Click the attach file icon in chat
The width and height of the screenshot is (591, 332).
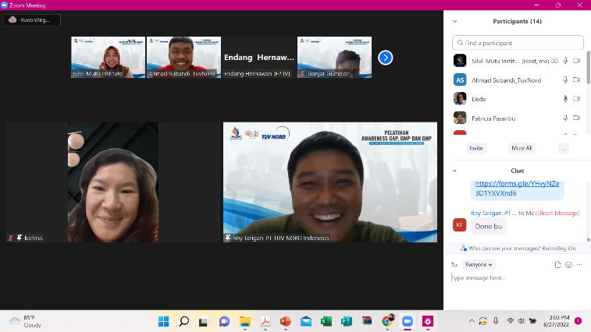click(x=557, y=265)
